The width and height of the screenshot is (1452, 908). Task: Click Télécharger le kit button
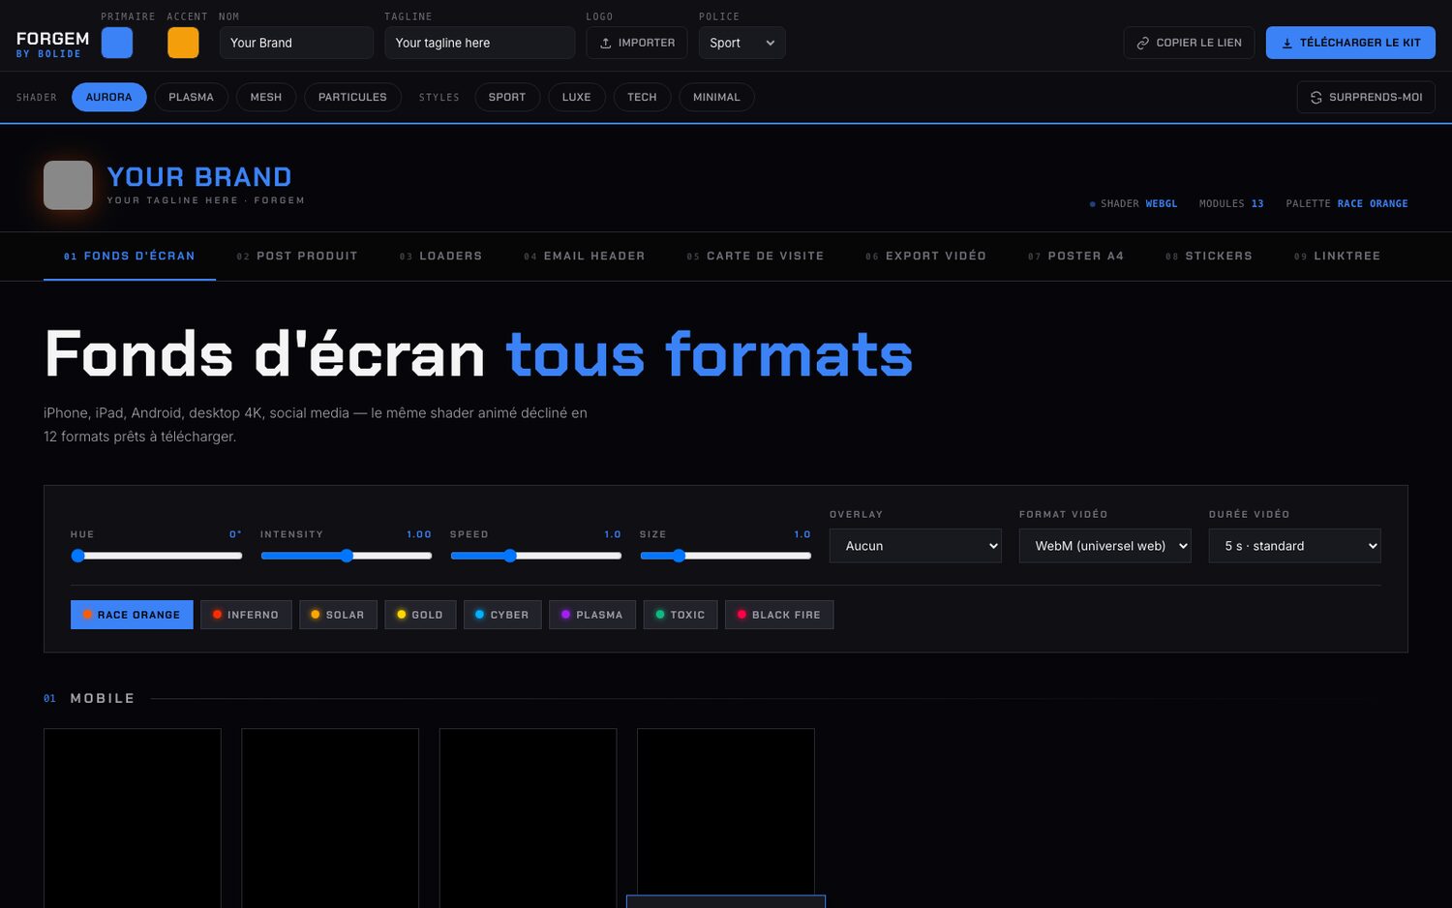pyautogui.click(x=1350, y=43)
